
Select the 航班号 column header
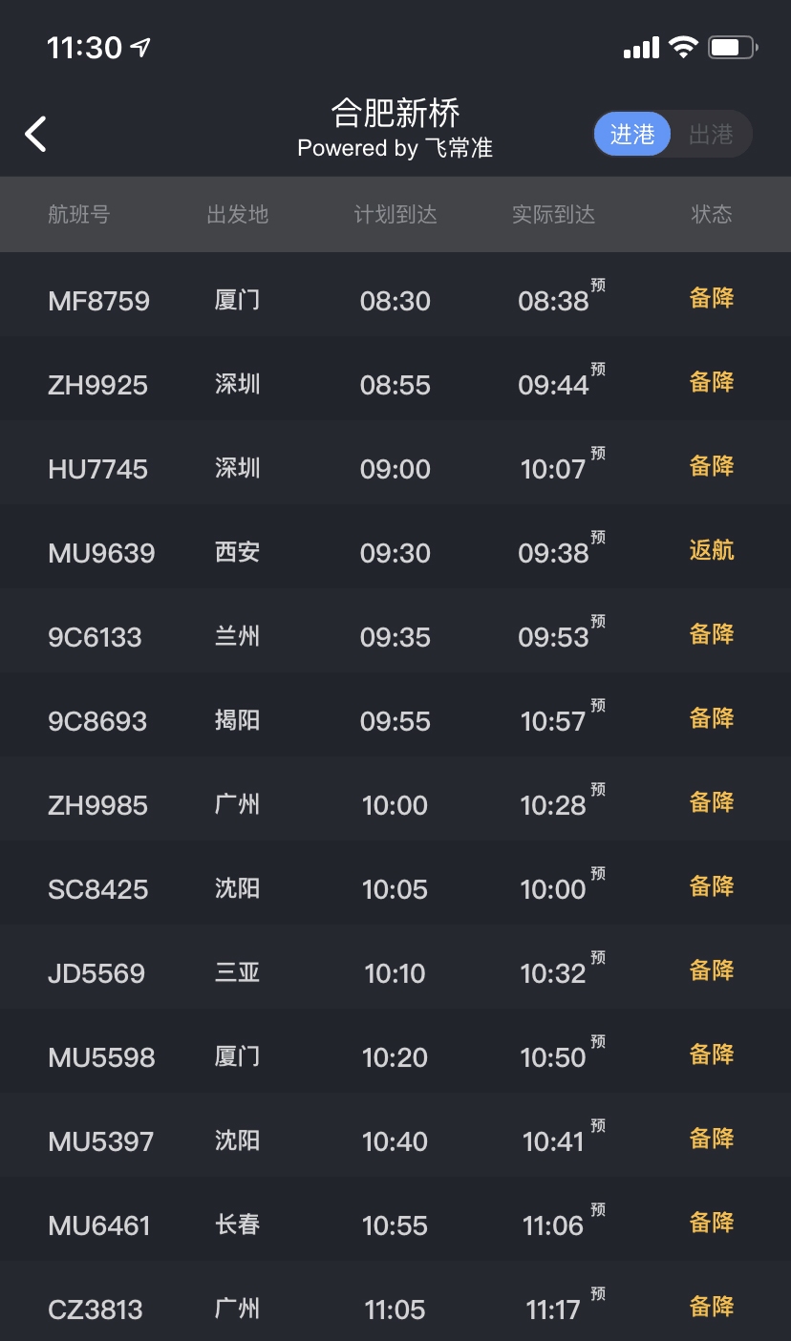coord(78,214)
